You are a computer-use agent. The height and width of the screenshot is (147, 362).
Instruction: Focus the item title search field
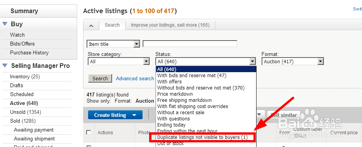tap(190, 44)
